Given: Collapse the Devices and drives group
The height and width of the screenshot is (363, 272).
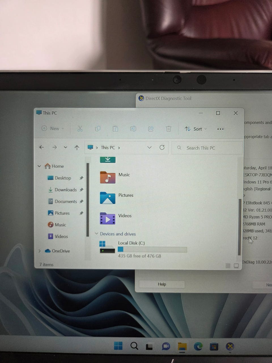Looking at the screenshot, I should pyautogui.click(x=97, y=234).
